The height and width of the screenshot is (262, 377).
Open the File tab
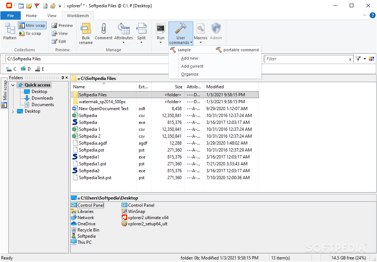(11, 16)
